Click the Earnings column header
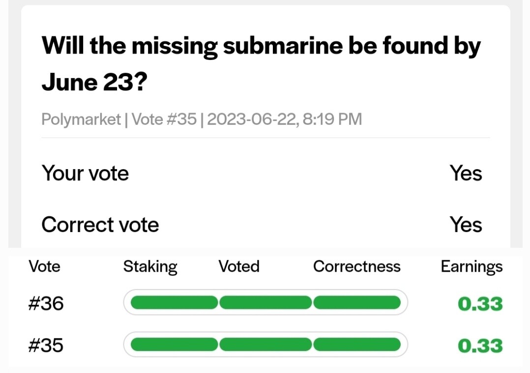Image resolution: width=530 pixels, height=373 pixels. [471, 267]
